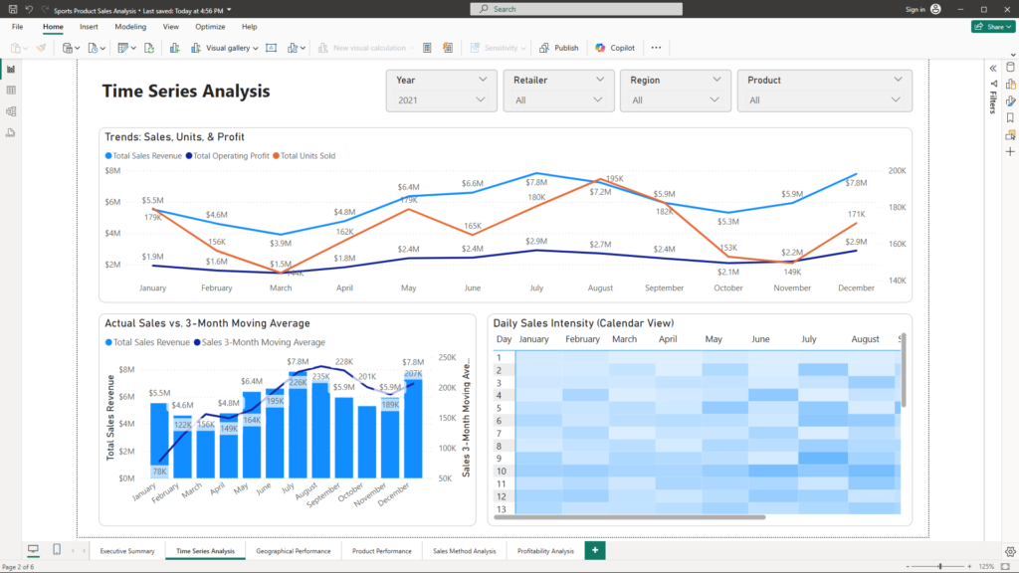This screenshot has width=1019, height=573.
Task: Open the Bookmarks pane icon
Action: (1010, 117)
